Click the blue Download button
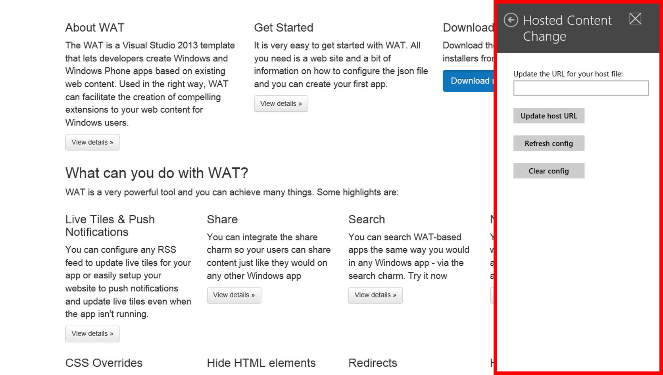 point(469,81)
